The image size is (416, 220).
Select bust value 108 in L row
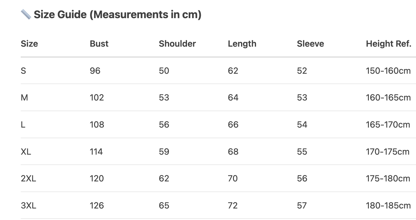click(97, 125)
